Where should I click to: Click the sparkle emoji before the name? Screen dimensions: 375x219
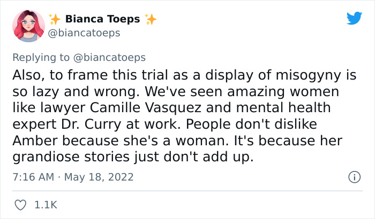click(x=55, y=19)
